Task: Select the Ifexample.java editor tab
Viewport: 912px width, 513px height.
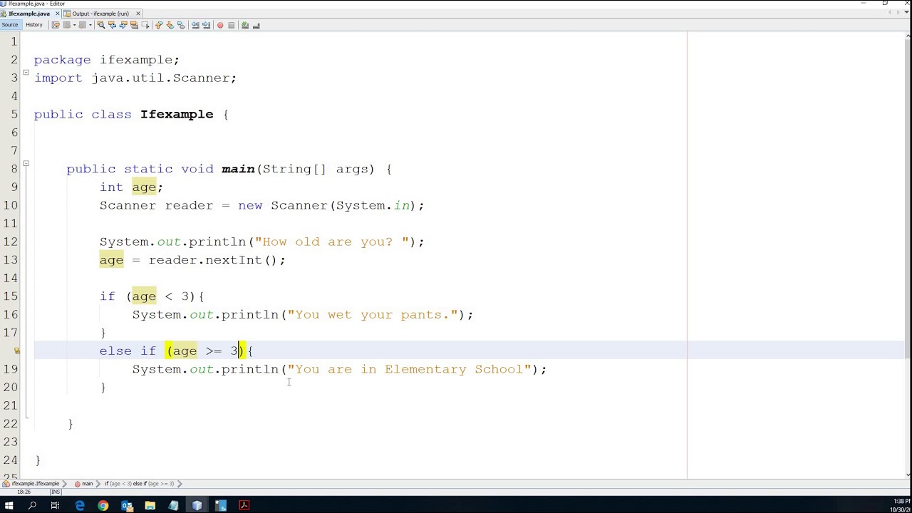Action: pos(29,14)
